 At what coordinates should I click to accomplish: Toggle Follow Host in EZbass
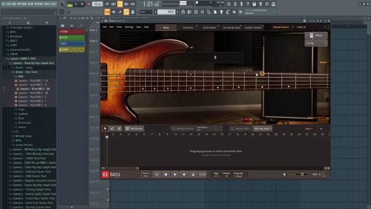[x=146, y=174]
